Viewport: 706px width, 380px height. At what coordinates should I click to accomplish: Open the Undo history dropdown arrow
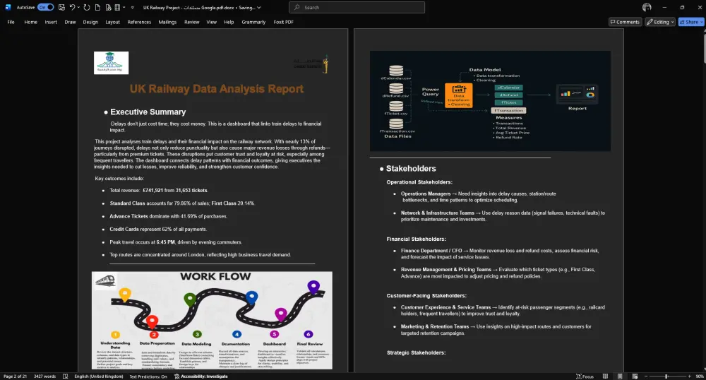pyautogui.click(x=79, y=7)
